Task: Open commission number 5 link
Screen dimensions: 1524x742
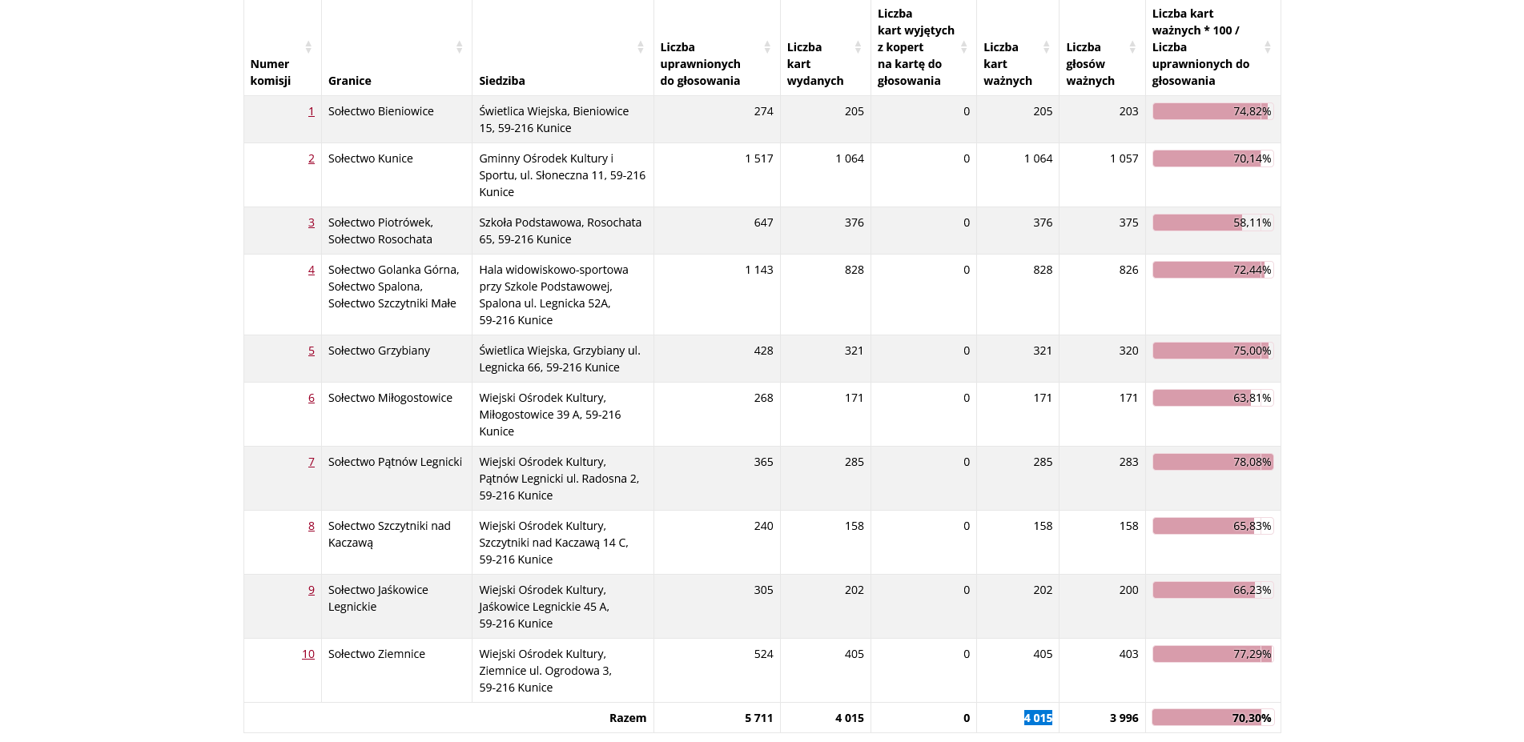Action: [312, 351]
